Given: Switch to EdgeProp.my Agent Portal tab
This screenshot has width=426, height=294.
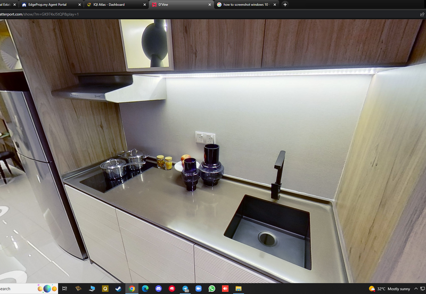Looking at the screenshot, I should coord(48,4).
